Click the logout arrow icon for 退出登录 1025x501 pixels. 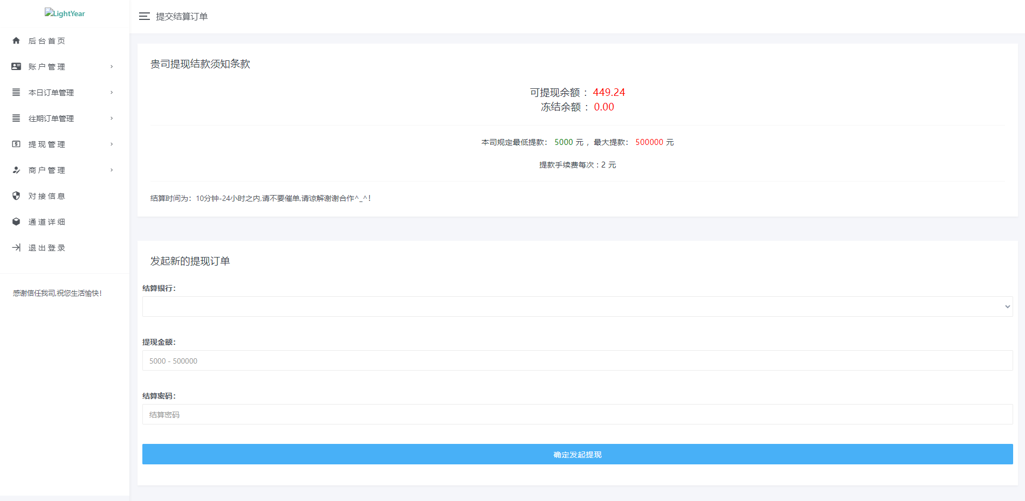(x=16, y=247)
